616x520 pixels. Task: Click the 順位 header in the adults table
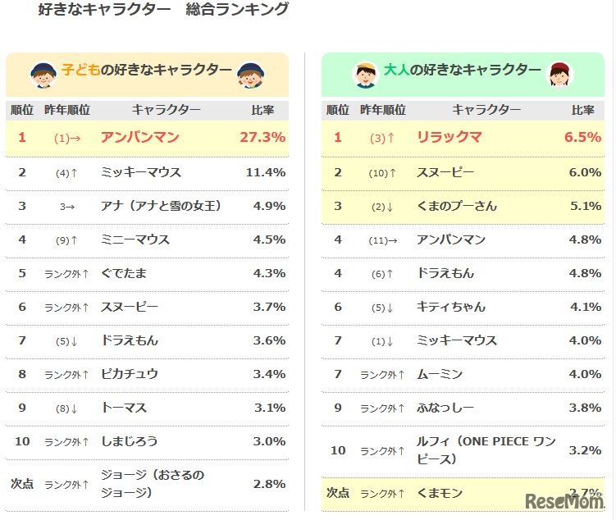pos(337,110)
